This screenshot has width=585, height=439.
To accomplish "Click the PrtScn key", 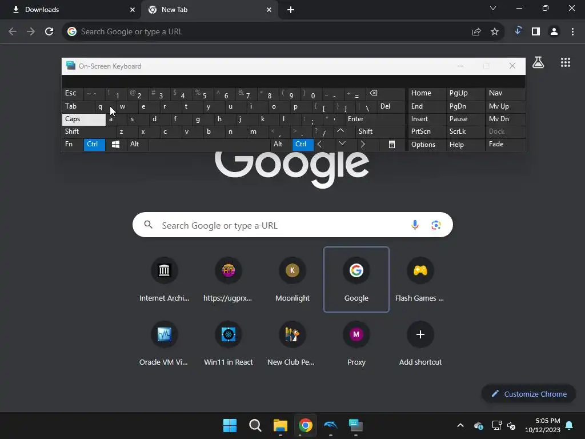I will 427,131.
